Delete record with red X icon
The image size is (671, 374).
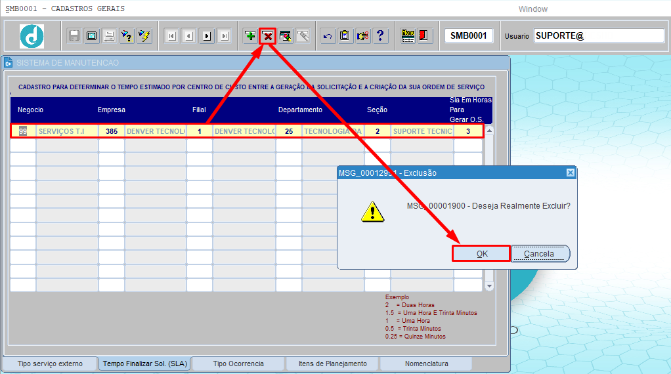pos(268,36)
